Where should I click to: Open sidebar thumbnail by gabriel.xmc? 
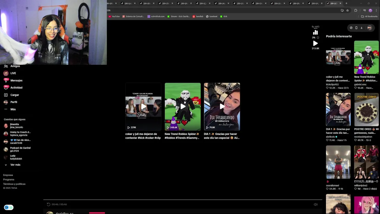(366, 57)
